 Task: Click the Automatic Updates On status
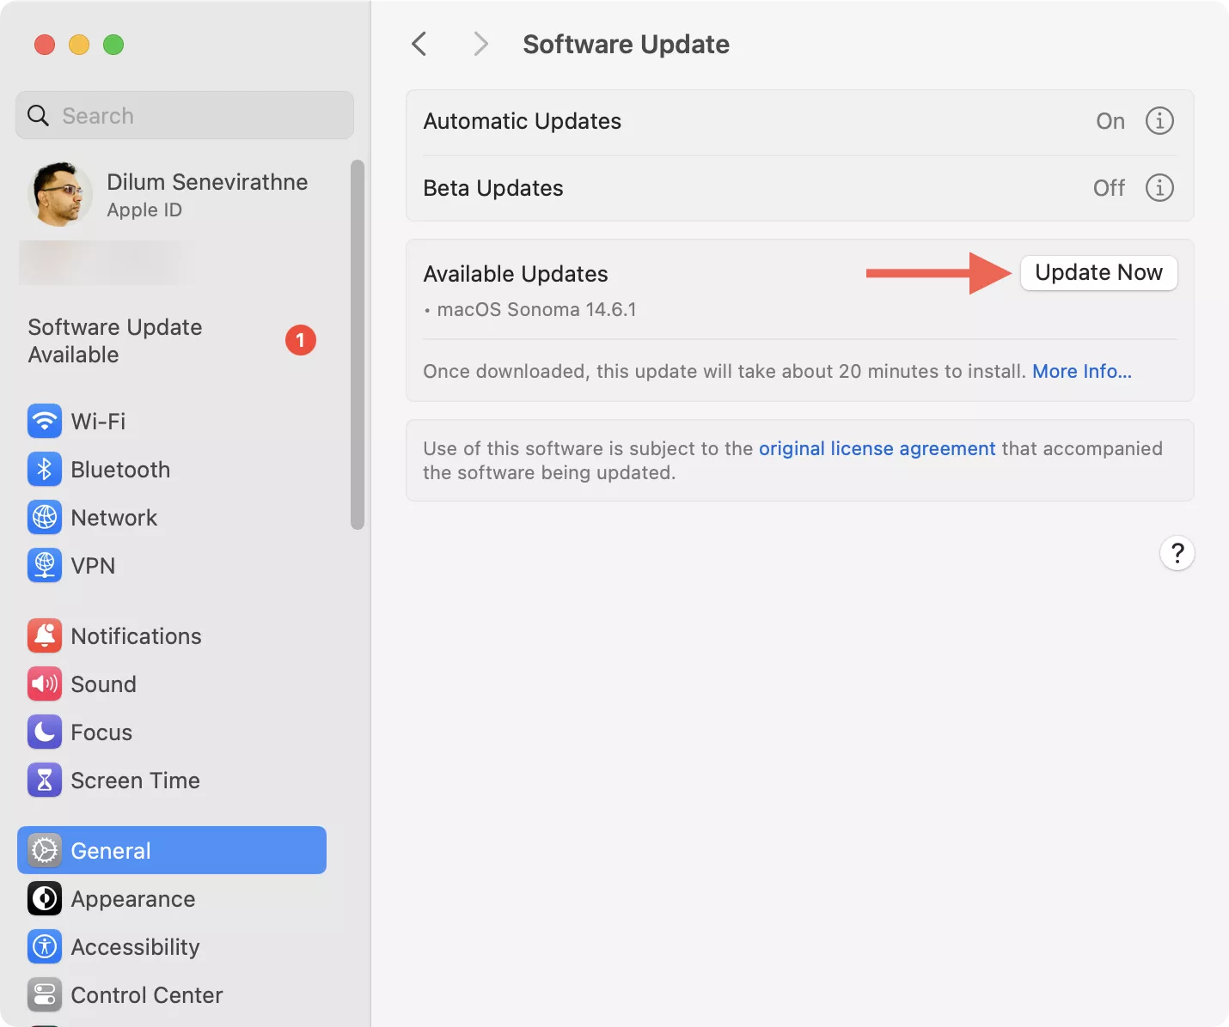(x=1110, y=121)
